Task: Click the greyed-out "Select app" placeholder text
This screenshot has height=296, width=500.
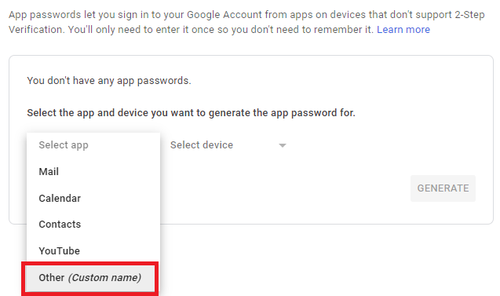Action: tap(64, 145)
